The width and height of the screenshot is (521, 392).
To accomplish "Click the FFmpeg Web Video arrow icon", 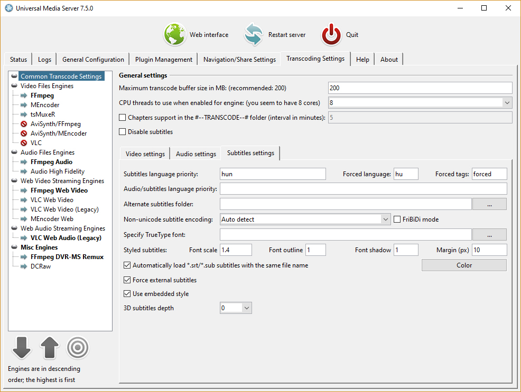I will click(x=24, y=190).
